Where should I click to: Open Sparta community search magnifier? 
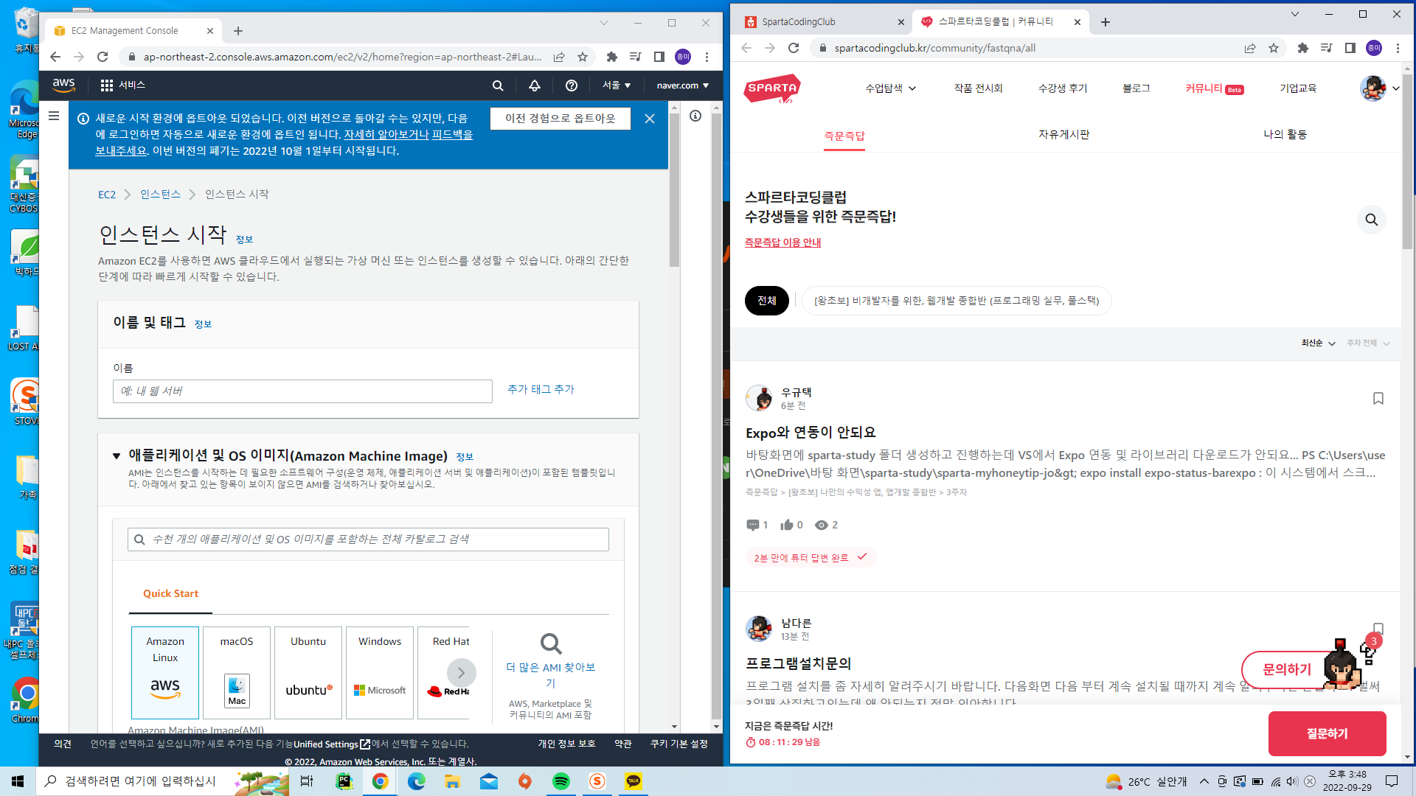[x=1372, y=220]
